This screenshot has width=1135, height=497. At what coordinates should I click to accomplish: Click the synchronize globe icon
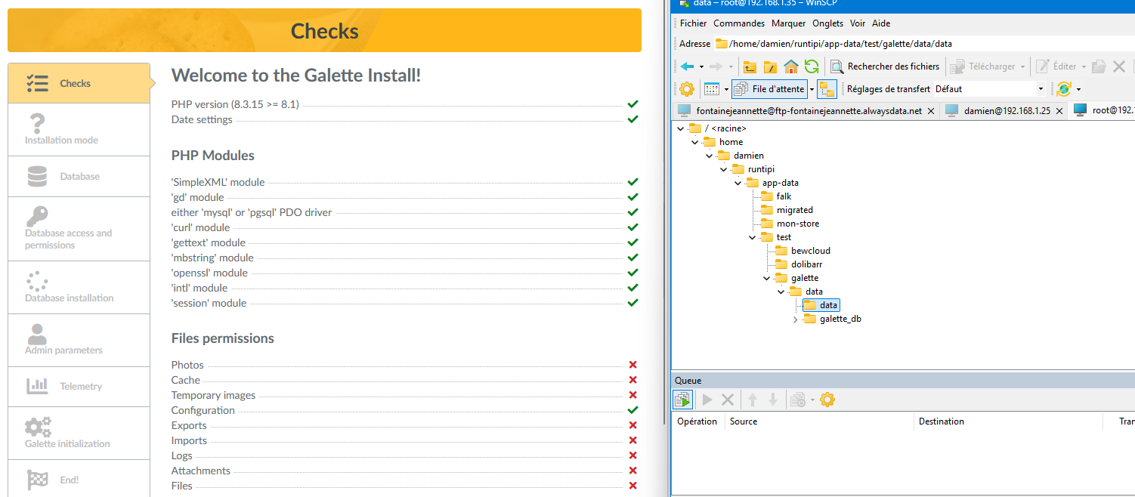tap(1064, 89)
